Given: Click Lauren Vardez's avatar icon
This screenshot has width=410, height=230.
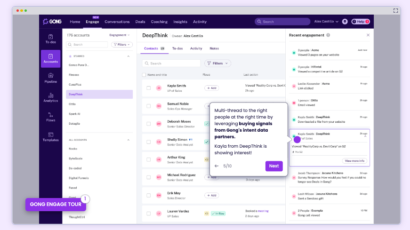Looking at the screenshot, I should 159,214.
